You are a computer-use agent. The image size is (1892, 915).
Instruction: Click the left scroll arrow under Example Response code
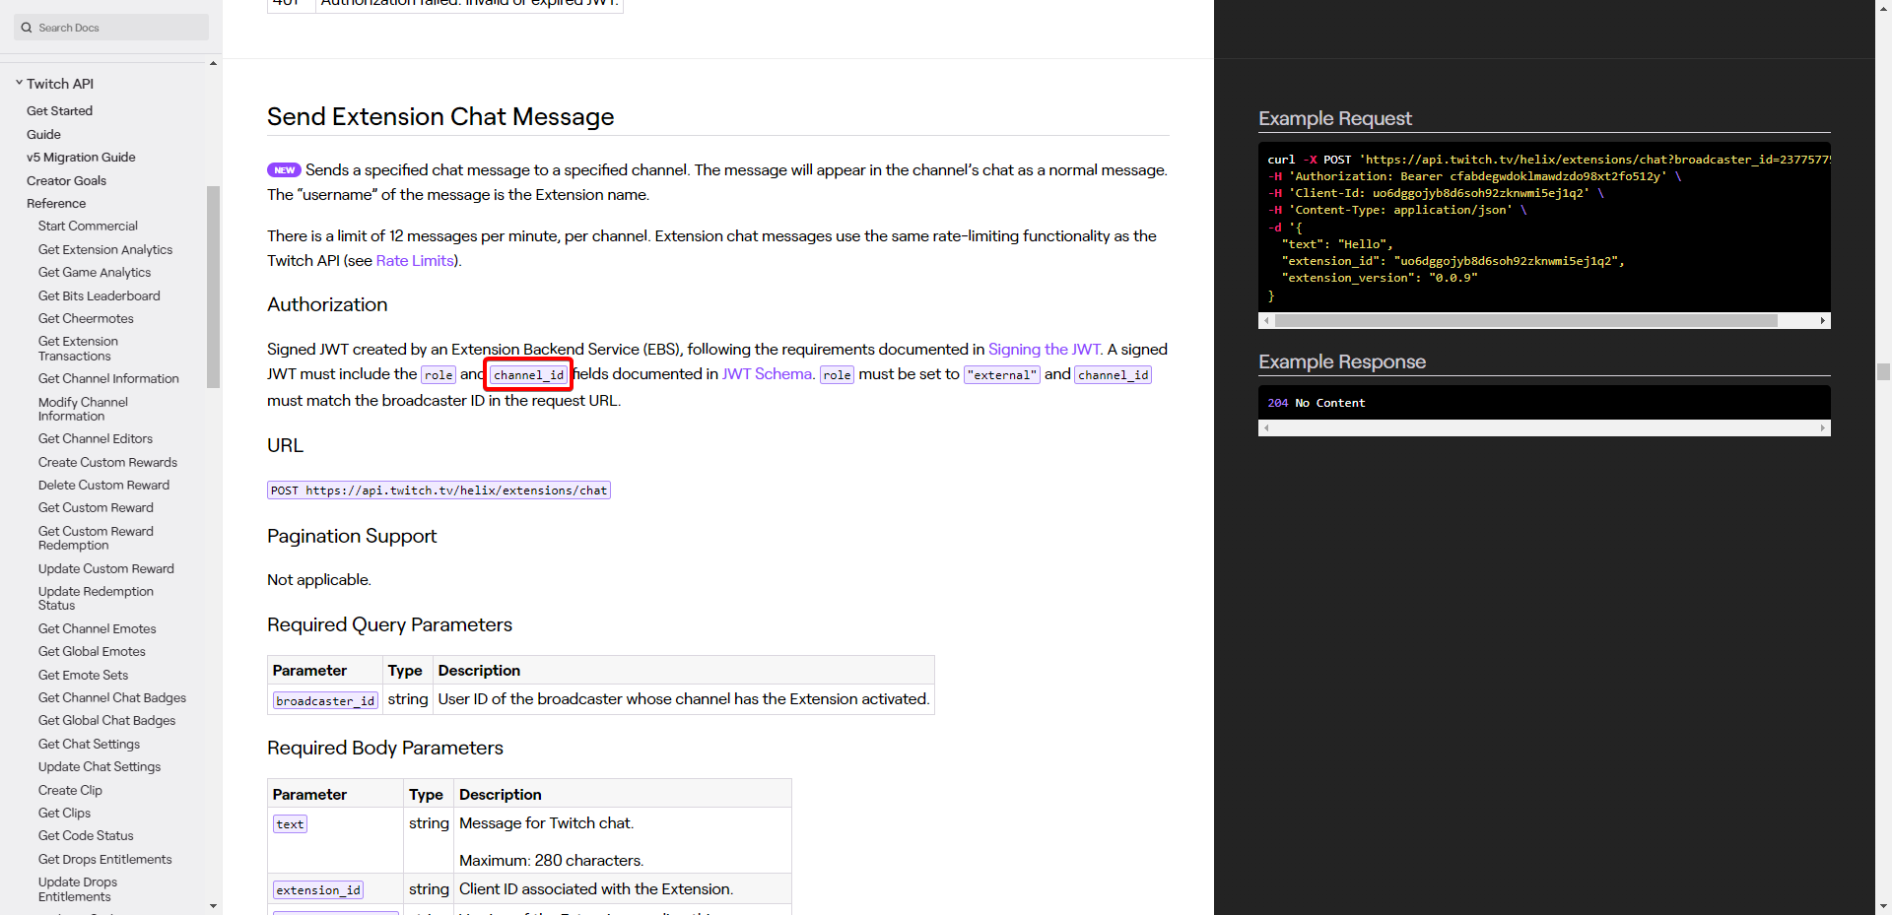click(1267, 427)
